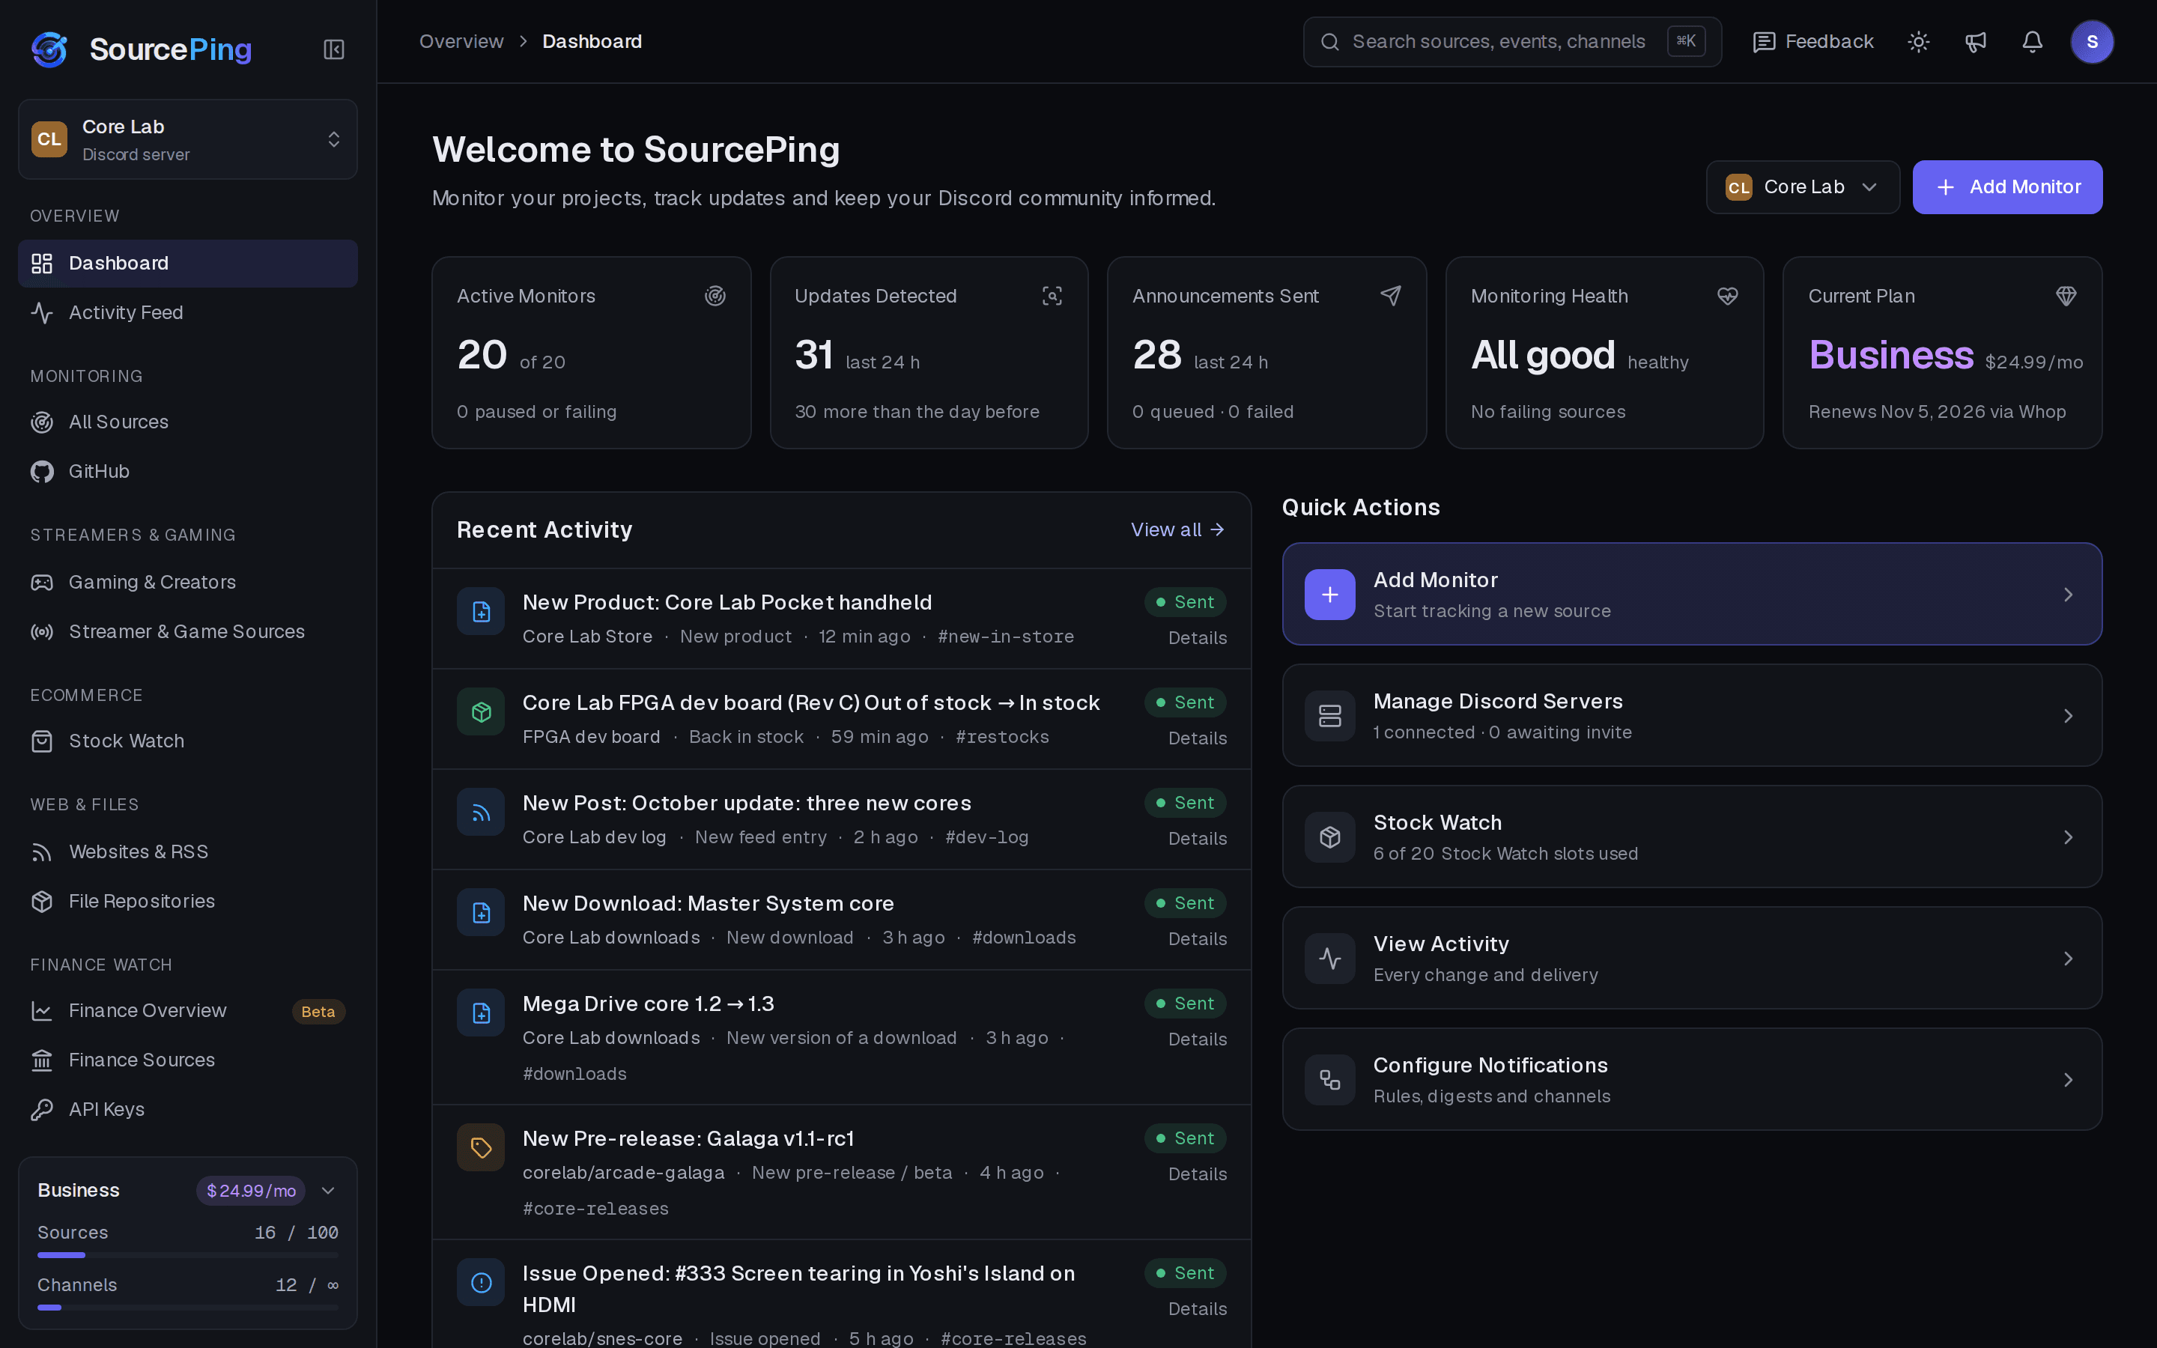The height and width of the screenshot is (1348, 2157).
Task: Open the Core Lab dropdown beside Add Monitor
Action: coord(1802,187)
